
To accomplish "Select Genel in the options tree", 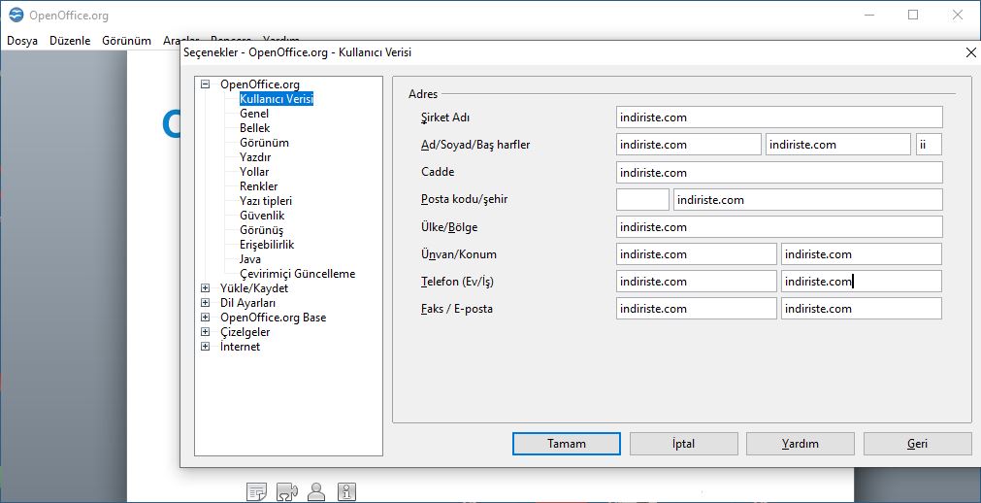I will point(254,114).
